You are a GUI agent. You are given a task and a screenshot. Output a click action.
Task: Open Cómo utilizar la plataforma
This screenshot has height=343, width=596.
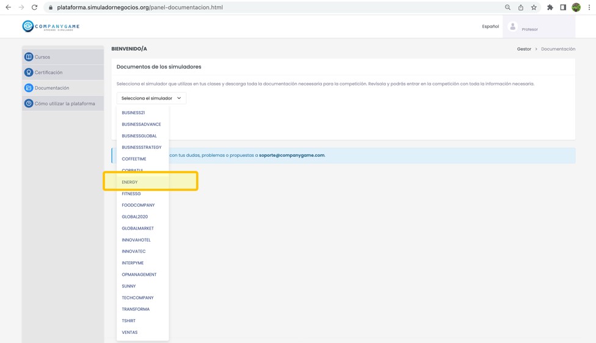coord(63,103)
